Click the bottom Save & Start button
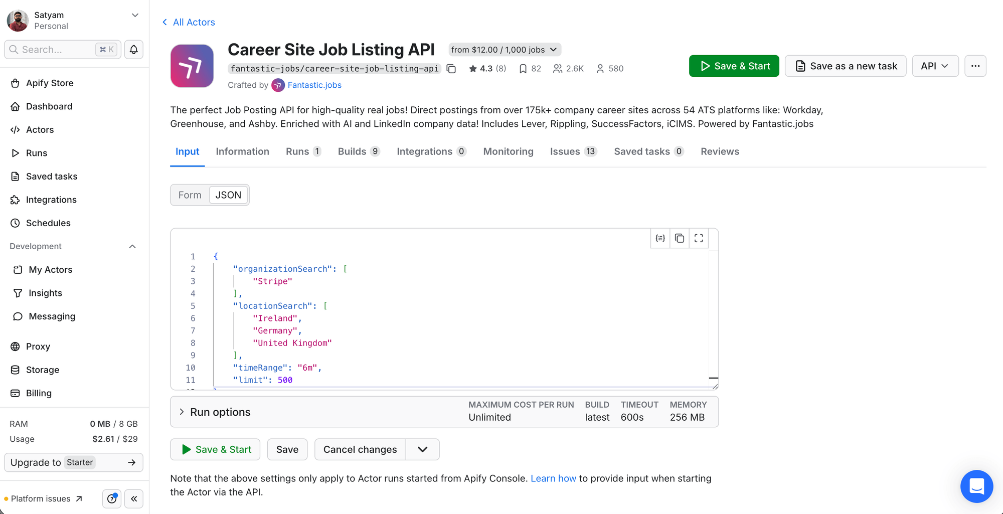Screen dimensions: 1003x514 point(215,449)
